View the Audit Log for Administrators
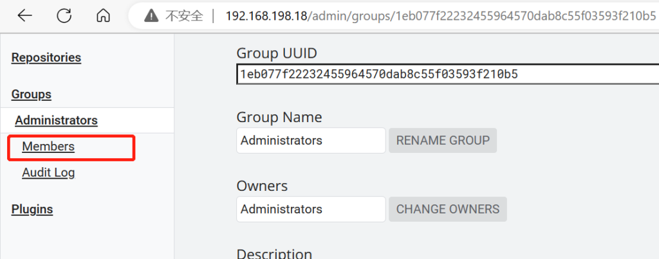The image size is (659, 259). [48, 172]
